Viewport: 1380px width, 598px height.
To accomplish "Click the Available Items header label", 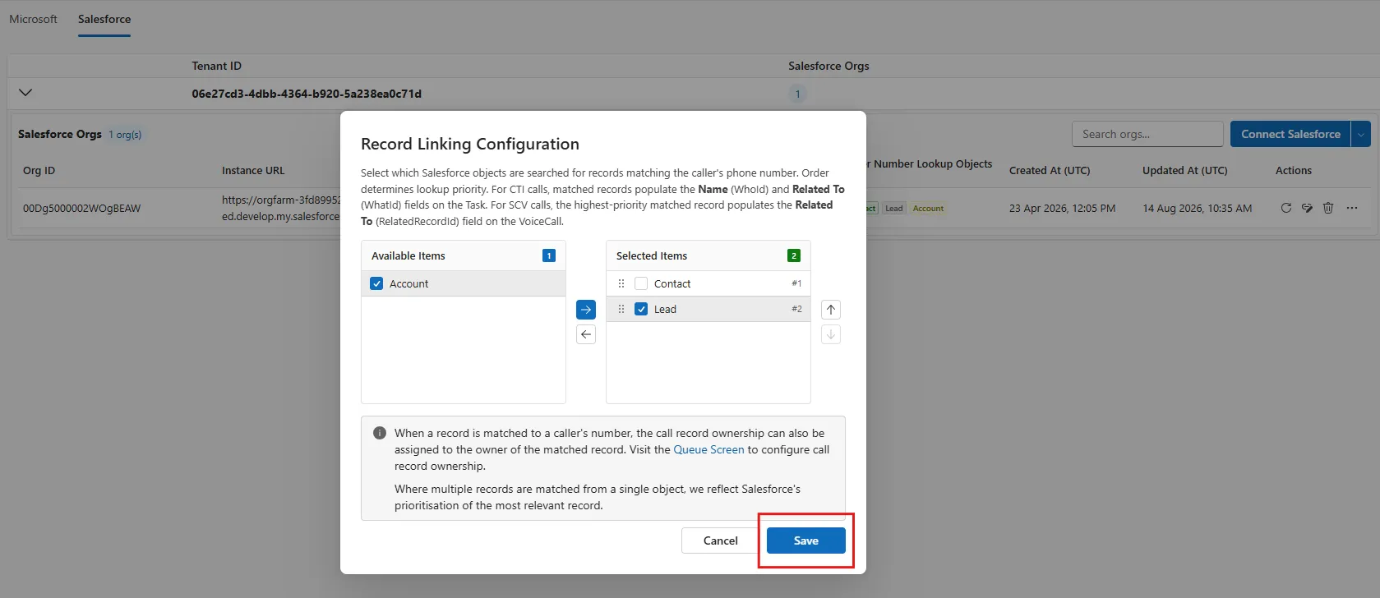I will 408,255.
